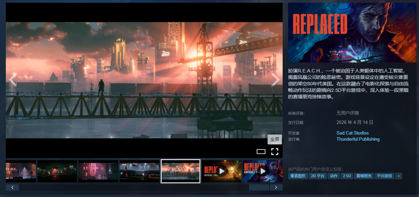
Task: Click the 所有评测 label
Action: coord(296,113)
